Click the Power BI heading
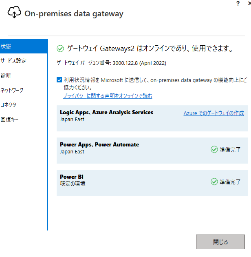Image resolution: width=251 pixels, height=257 pixels. (72, 177)
